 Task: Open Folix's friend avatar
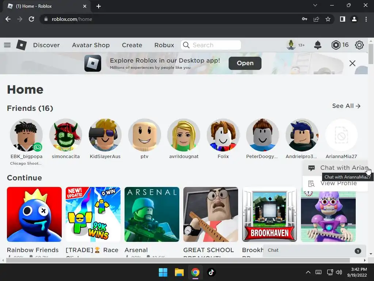[223, 135]
